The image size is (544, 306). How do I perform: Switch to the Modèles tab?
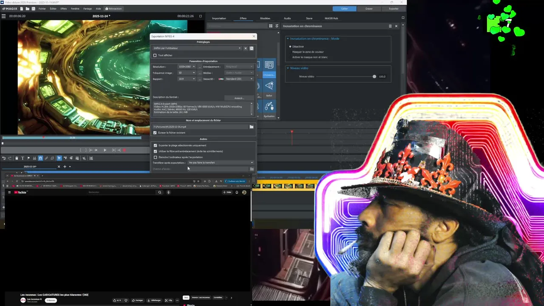pos(265,18)
